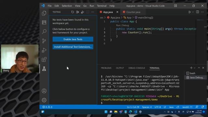The height and width of the screenshot is (117, 208).
Task: Click the Run code lens above main
Action: pos(118,25)
